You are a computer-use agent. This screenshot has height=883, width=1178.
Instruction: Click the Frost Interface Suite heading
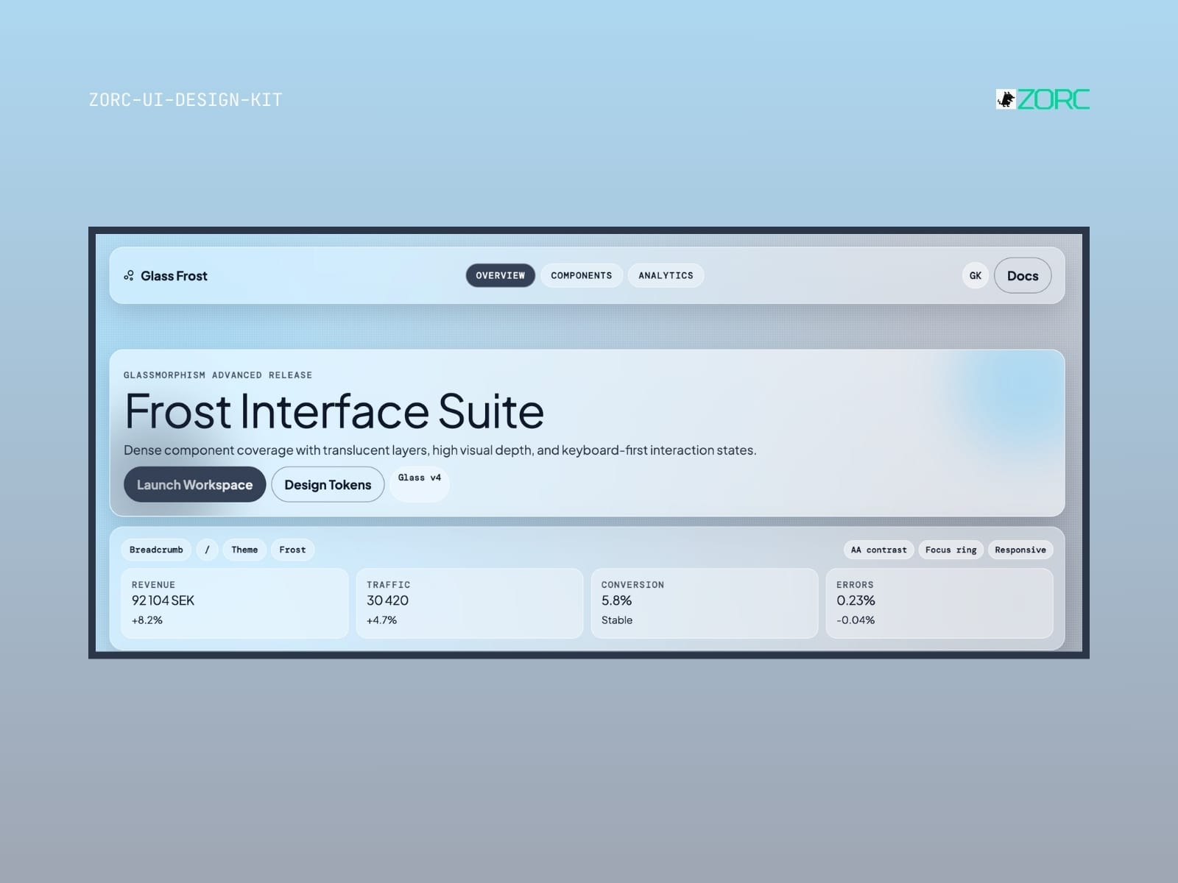[334, 411]
